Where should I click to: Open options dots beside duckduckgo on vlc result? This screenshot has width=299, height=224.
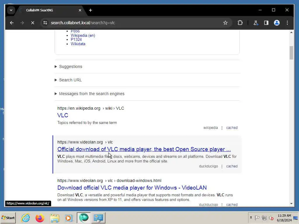222,167
